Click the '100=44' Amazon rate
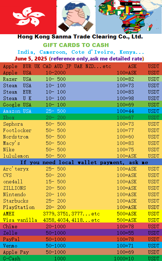 point(125,111)
